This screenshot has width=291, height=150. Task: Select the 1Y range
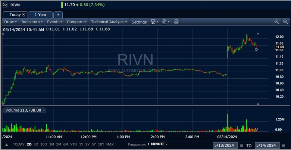[x=81, y=144]
